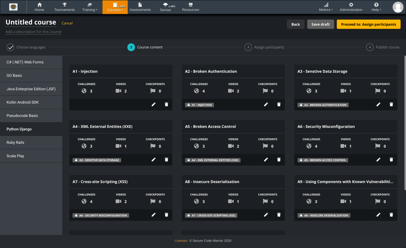406x248 pixels.
Task: Open the Help dropdown menu
Action: pyautogui.click(x=376, y=7)
